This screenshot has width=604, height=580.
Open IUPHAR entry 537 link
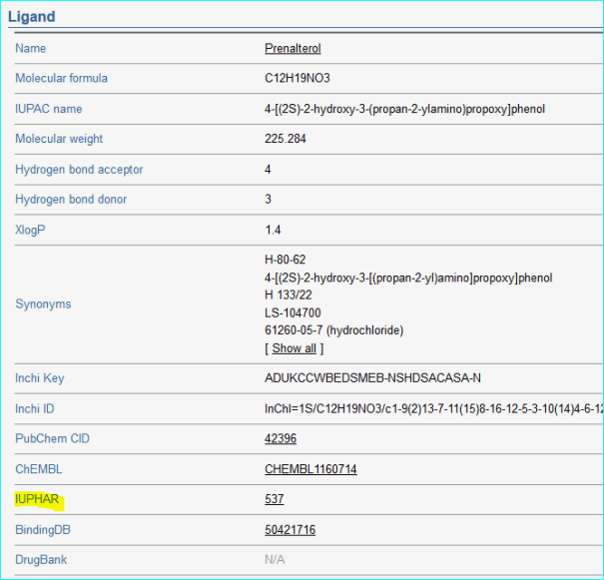tap(275, 499)
